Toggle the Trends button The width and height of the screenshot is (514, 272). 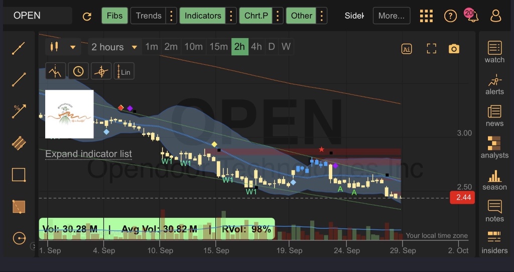(149, 16)
